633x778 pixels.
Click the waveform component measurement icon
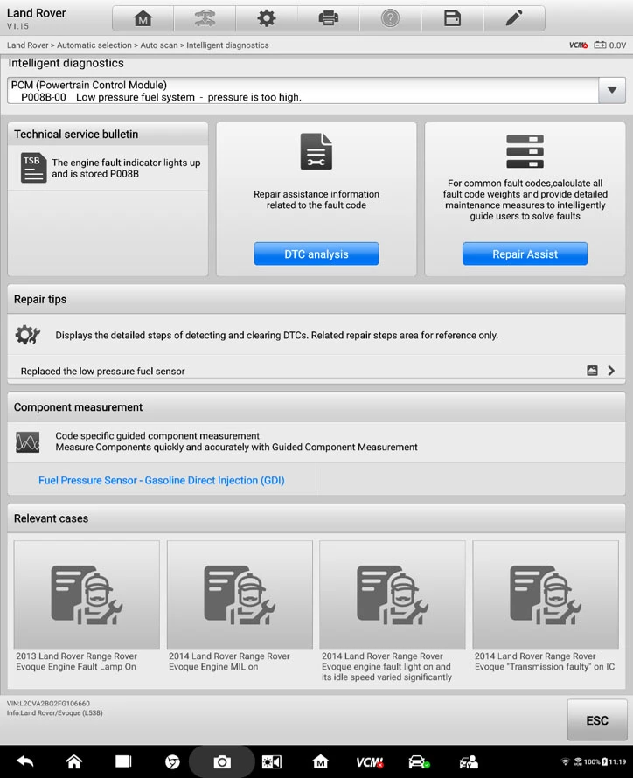click(27, 441)
